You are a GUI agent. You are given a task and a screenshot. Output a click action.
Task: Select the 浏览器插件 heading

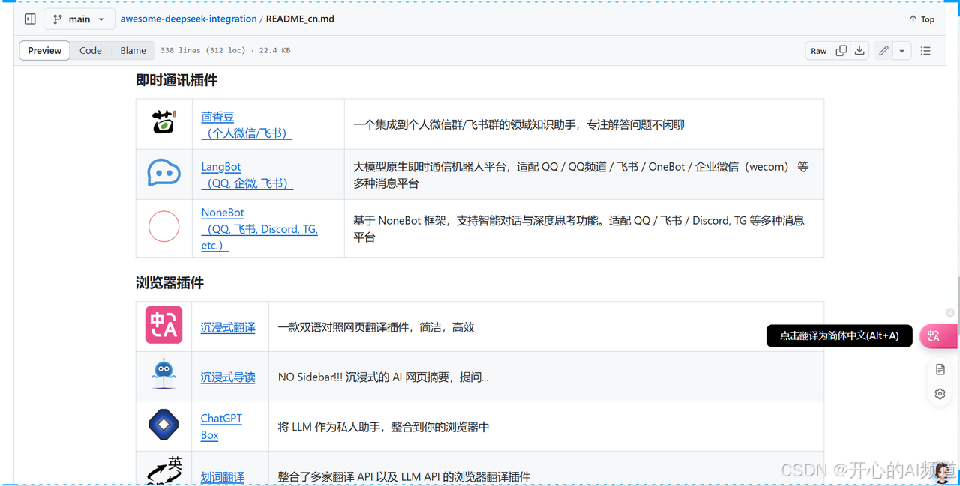click(x=169, y=283)
